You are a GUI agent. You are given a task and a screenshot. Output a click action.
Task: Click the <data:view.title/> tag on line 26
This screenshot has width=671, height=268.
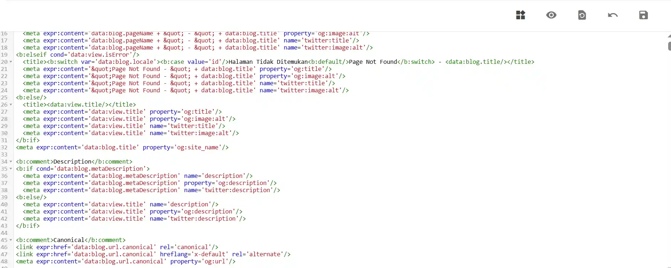click(77, 105)
